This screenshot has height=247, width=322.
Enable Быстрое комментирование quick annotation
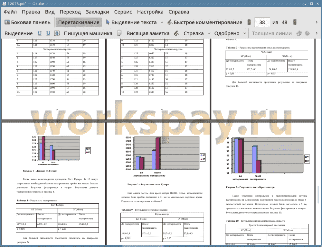pyautogui.click(x=205, y=22)
